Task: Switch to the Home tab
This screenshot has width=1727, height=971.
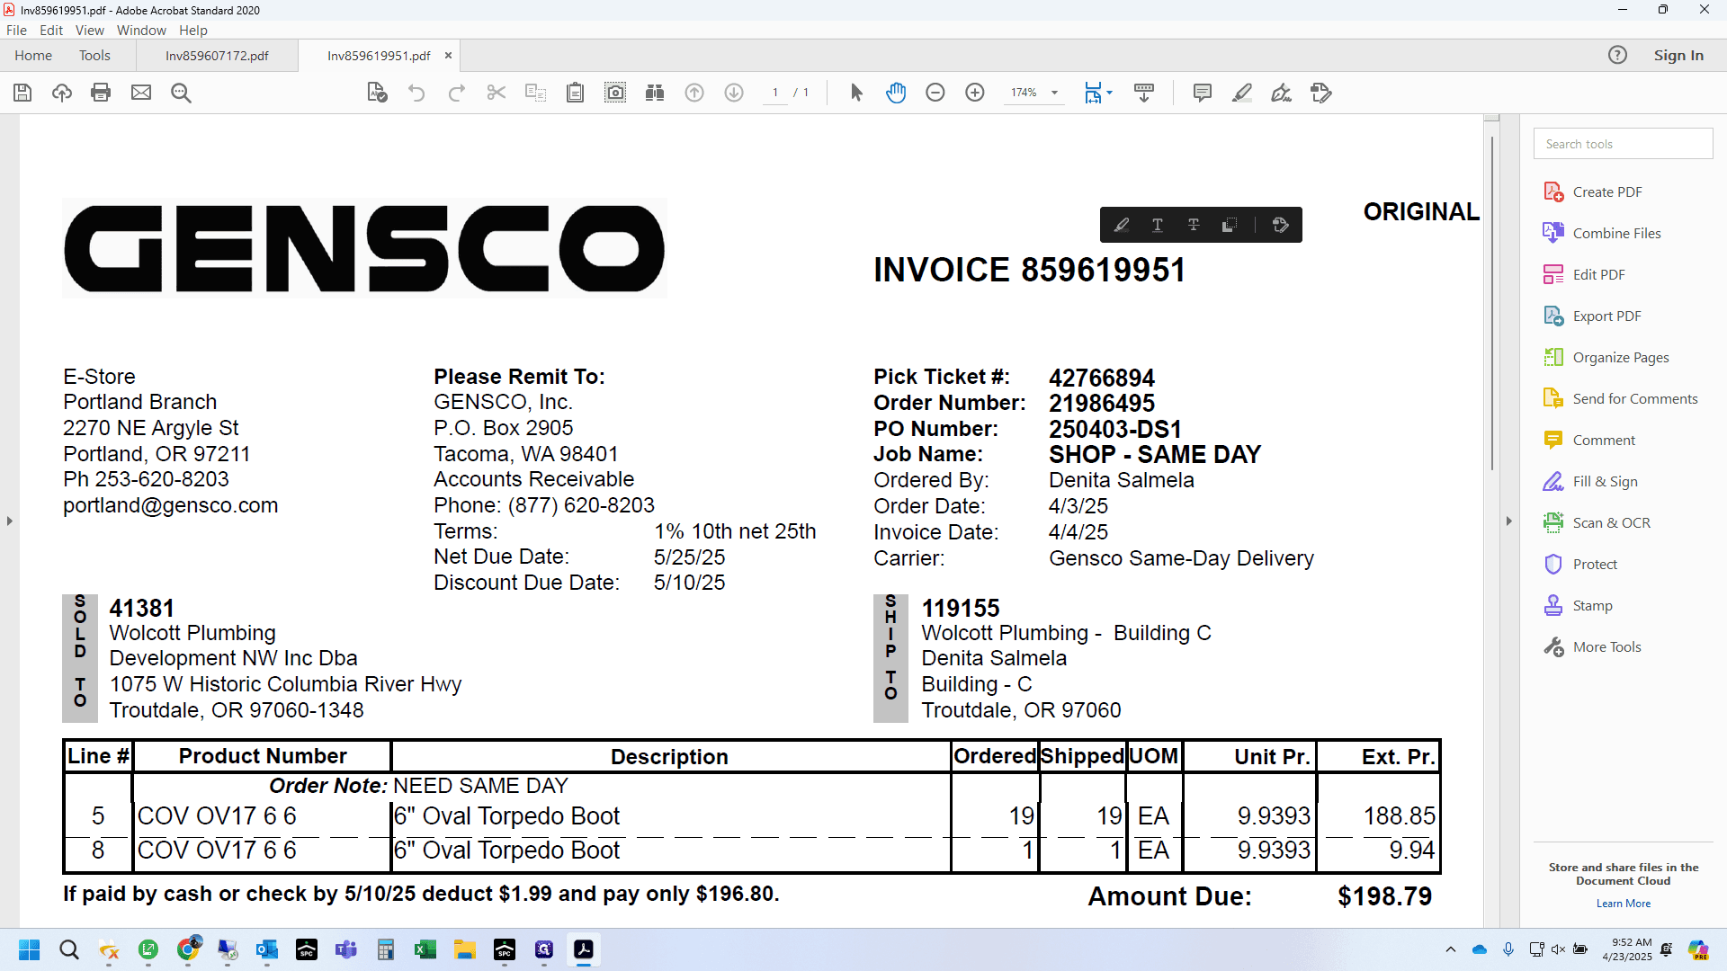Action: tap(33, 56)
